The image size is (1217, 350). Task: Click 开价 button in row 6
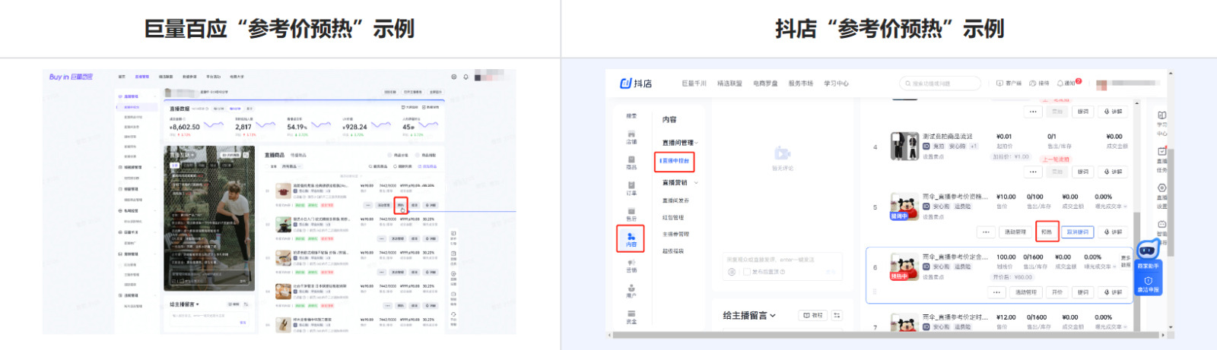pyautogui.click(x=1057, y=292)
